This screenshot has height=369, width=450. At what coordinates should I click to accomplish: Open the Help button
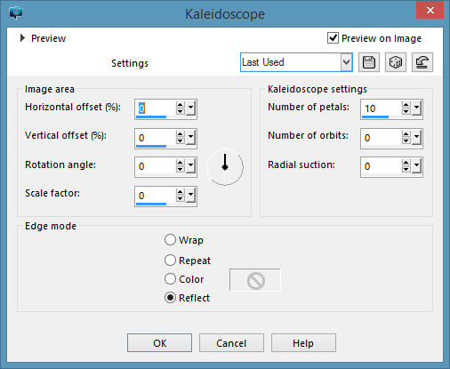coord(303,343)
